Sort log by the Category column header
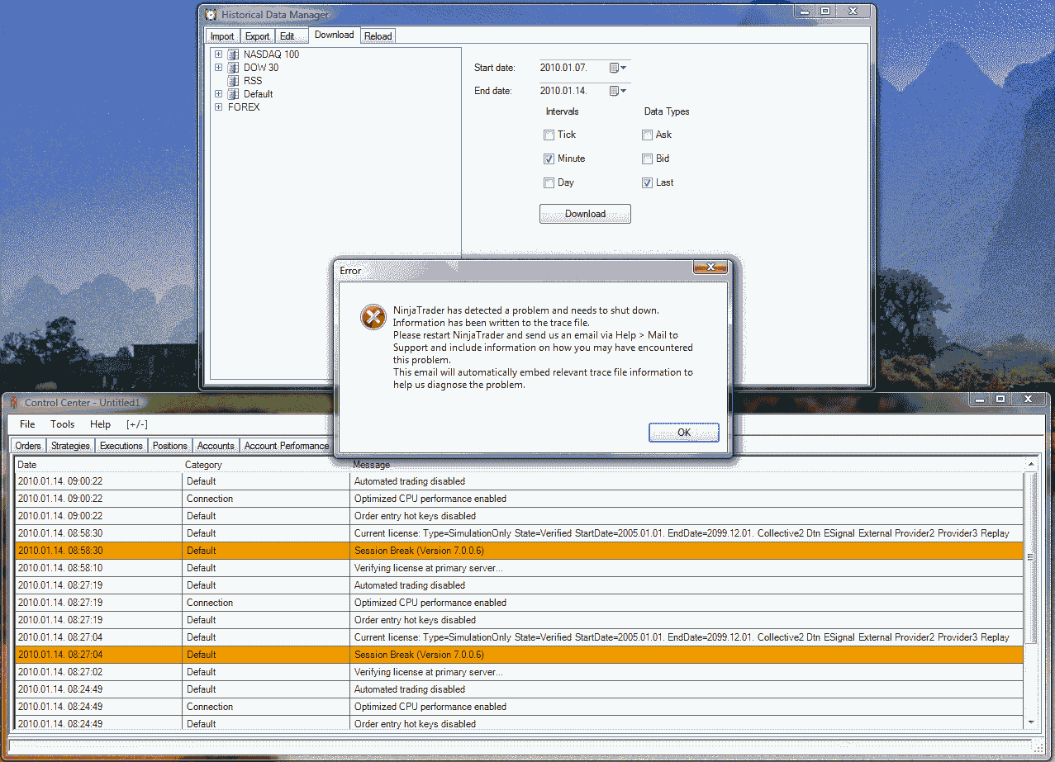The width and height of the screenshot is (1055, 762). (266, 465)
